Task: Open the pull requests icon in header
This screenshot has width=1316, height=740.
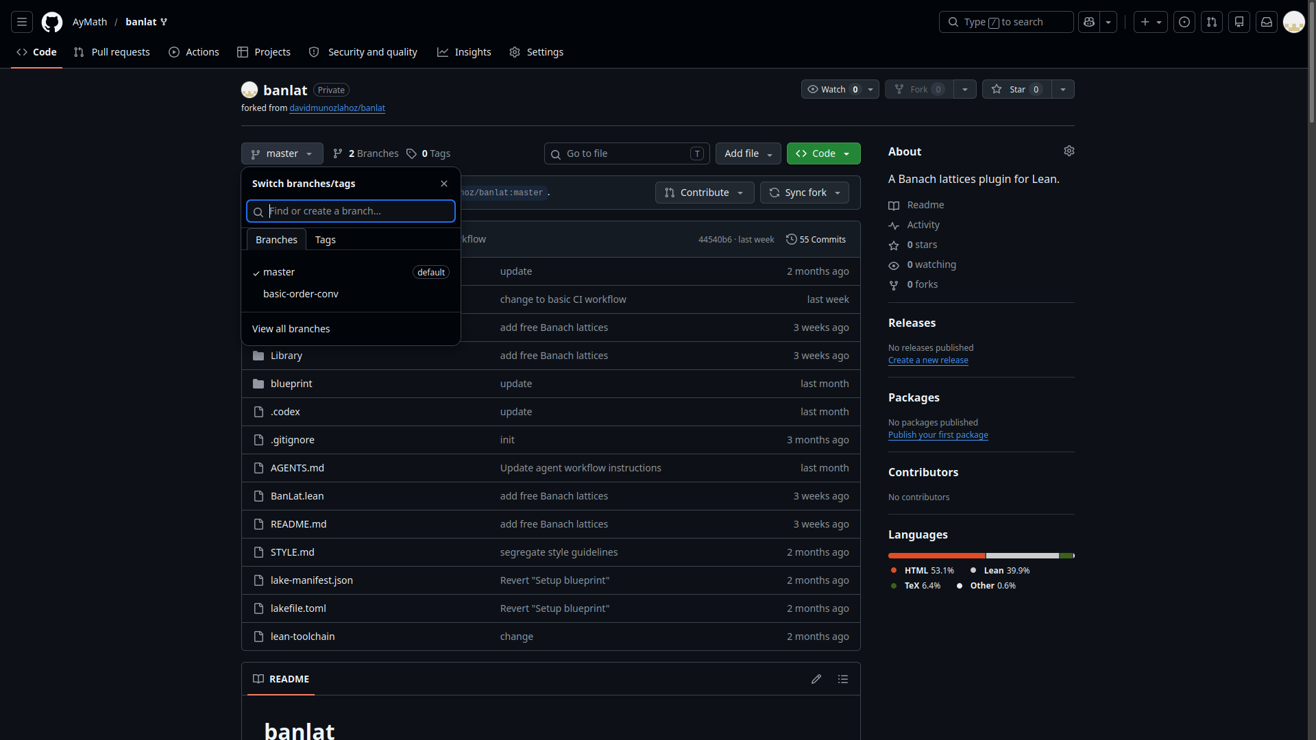Action: (1212, 22)
